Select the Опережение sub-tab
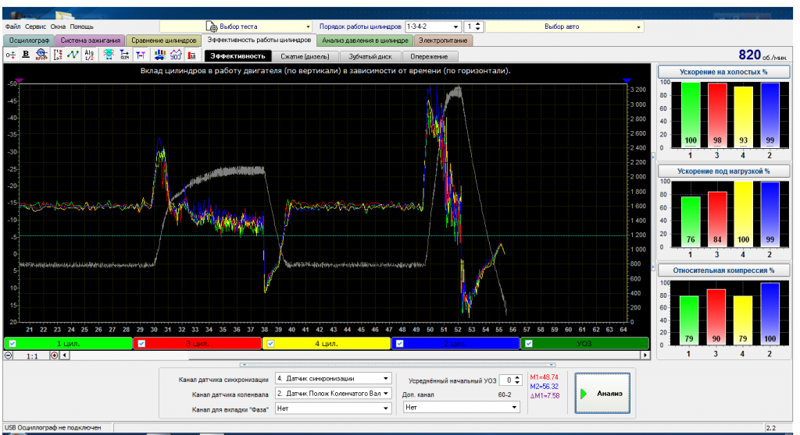Viewport: 800px width, 435px height. tap(429, 57)
